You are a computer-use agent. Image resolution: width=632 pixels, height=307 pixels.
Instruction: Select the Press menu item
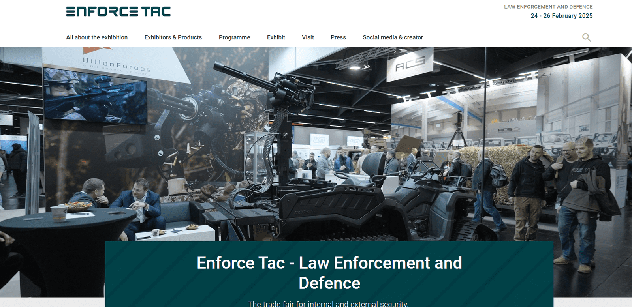338,37
